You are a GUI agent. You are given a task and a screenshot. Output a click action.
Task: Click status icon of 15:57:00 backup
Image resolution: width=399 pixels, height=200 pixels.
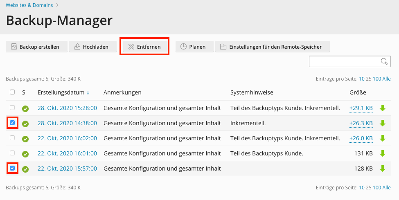tap(25, 169)
